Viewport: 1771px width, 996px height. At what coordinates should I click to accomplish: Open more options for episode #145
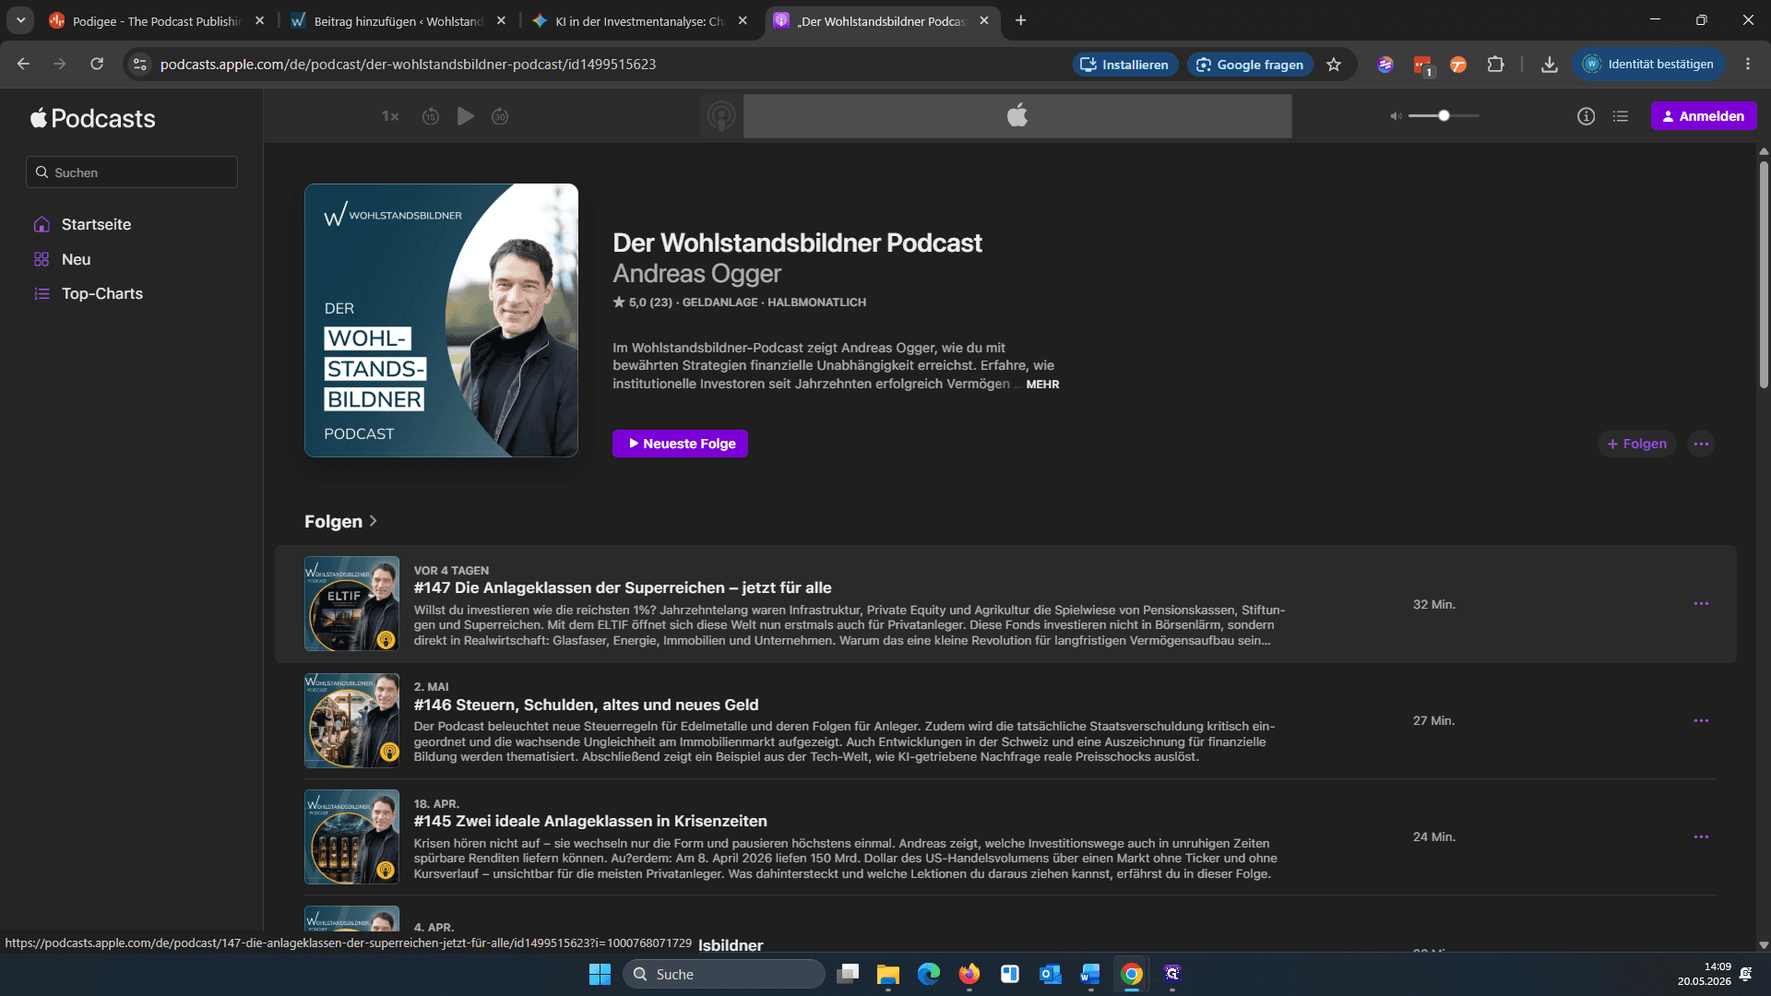1701,836
